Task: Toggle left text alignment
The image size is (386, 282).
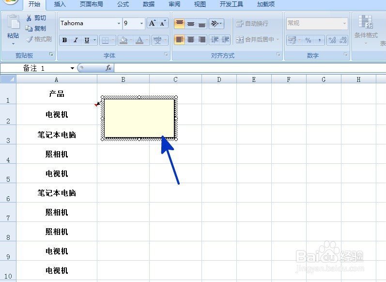Action: (180, 39)
